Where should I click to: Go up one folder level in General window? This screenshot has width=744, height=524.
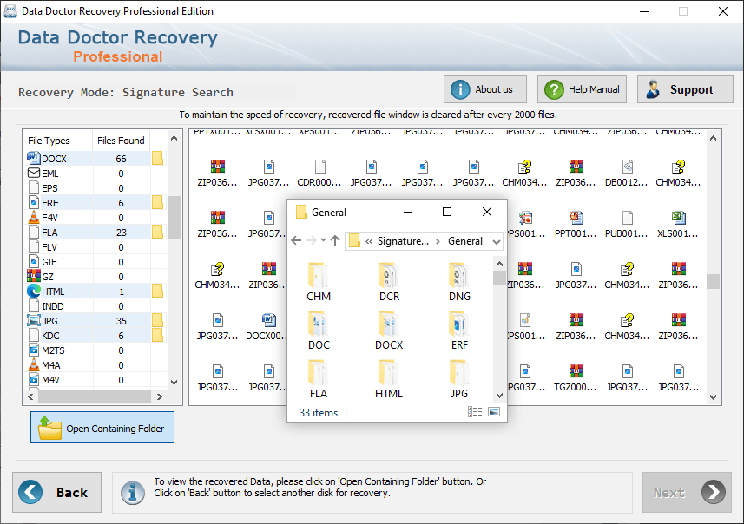335,240
